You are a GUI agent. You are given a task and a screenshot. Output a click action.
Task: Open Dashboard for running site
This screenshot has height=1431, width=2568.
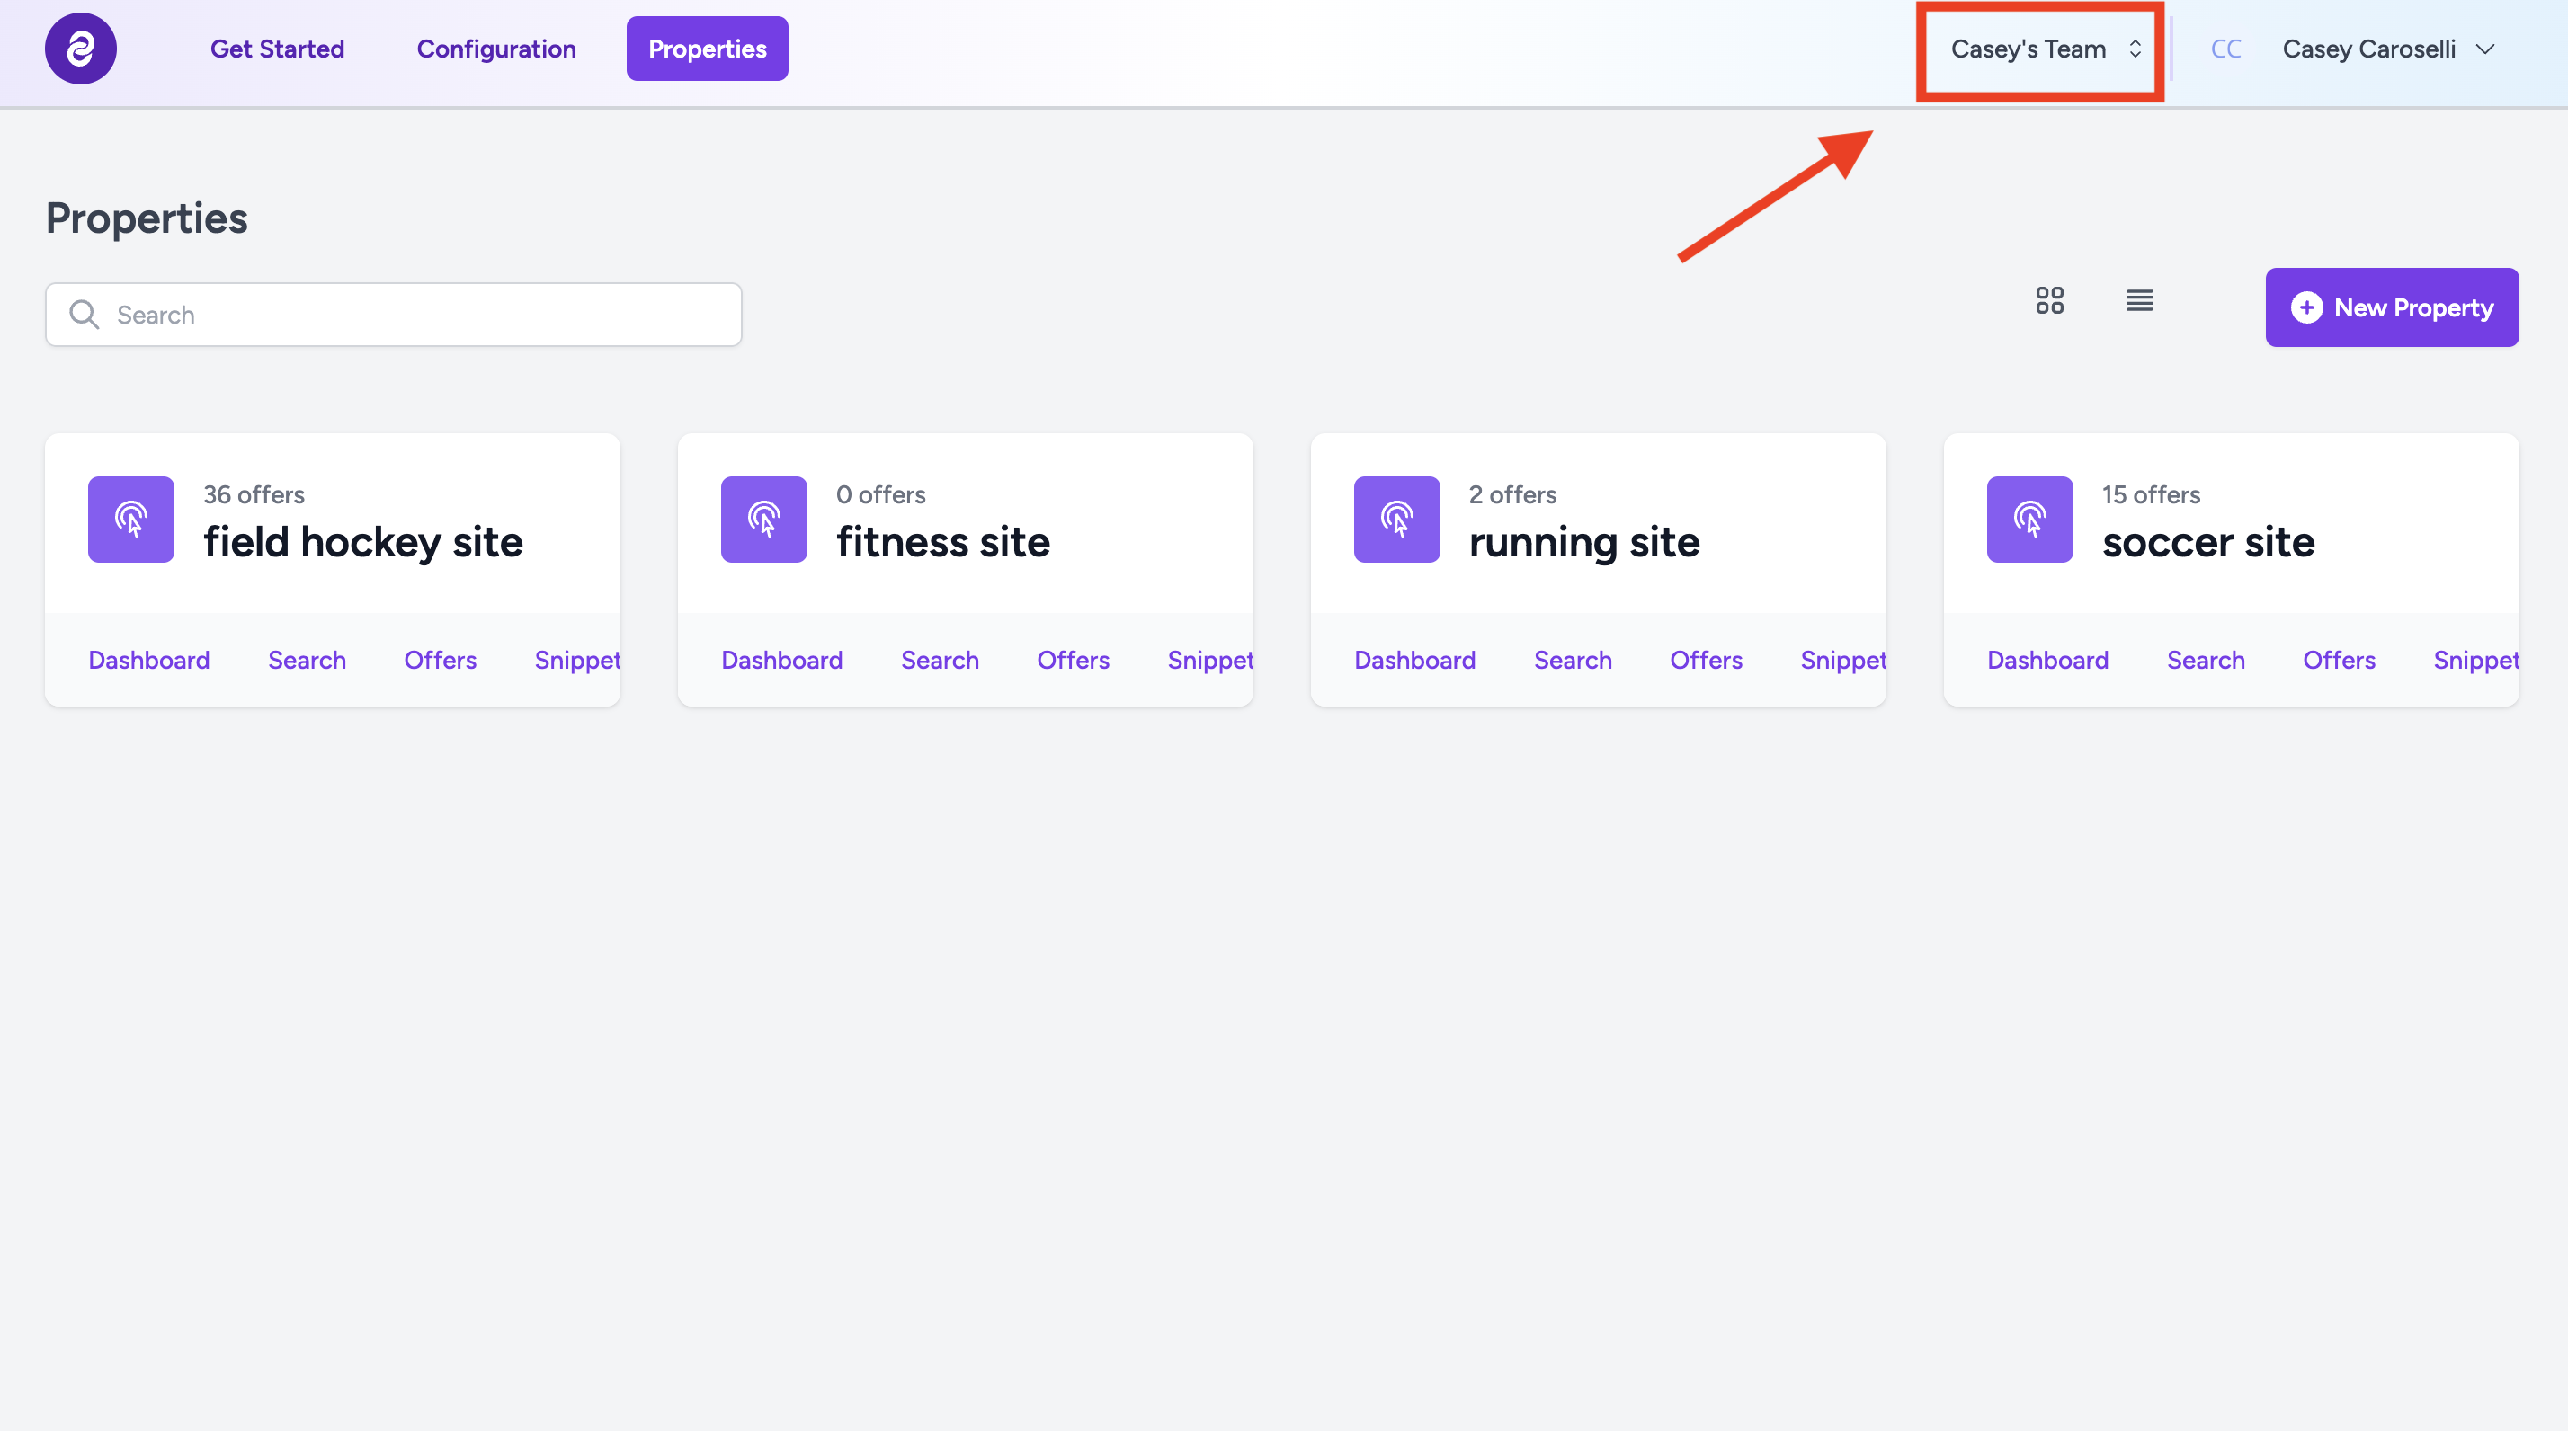[x=1414, y=661]
